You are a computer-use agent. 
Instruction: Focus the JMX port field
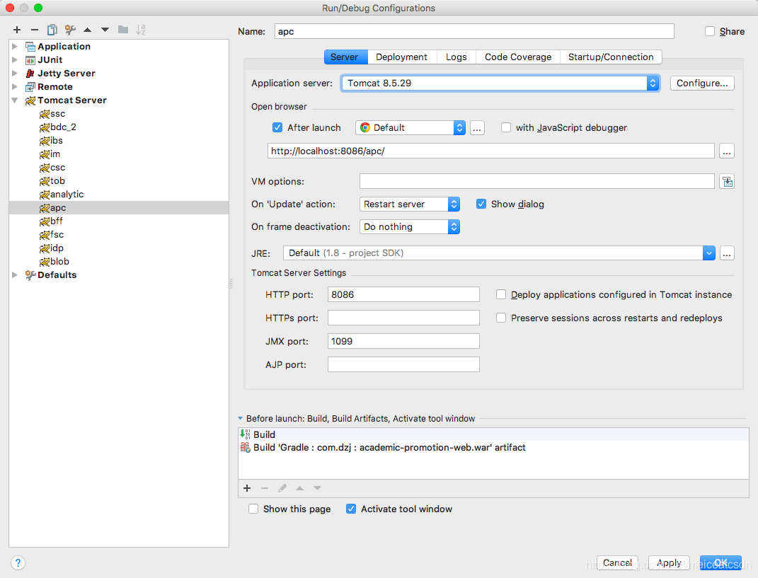(x=403, y=341)
